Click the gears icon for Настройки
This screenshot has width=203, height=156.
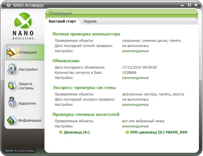(12, 69)
